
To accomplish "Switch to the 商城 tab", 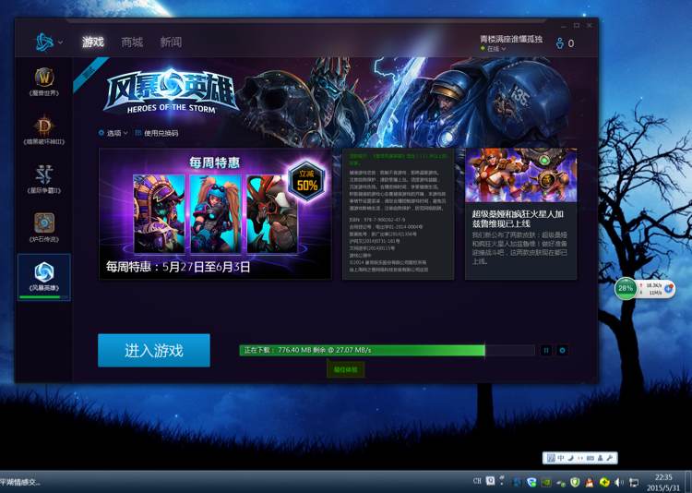I will tap(132, 42).
